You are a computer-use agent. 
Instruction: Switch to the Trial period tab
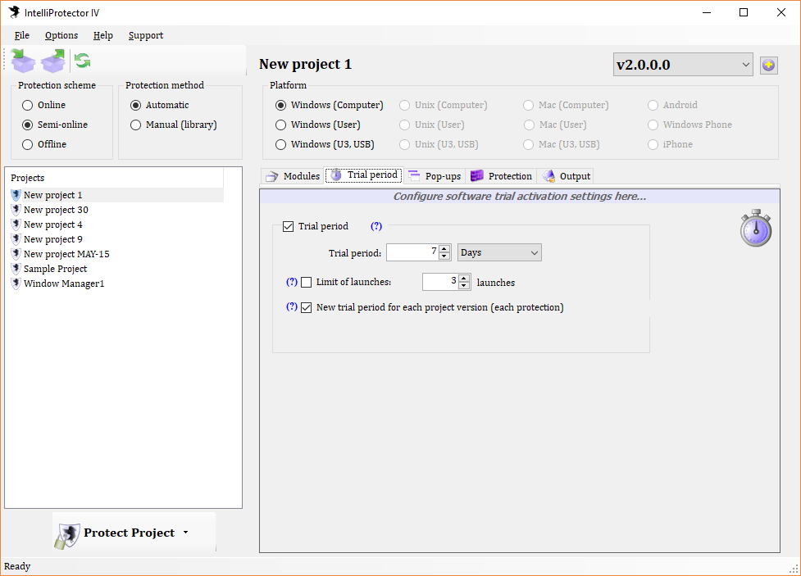pos(364,175)
